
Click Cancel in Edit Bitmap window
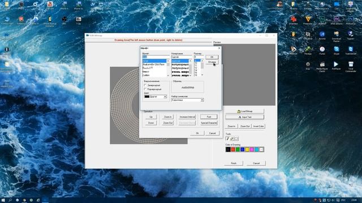pos(256,163)
